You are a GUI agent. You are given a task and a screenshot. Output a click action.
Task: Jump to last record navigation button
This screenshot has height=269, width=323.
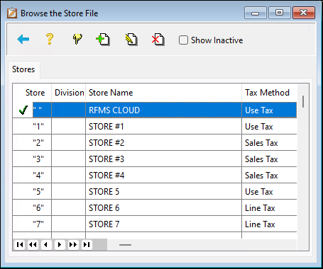(x=87, y=244)
